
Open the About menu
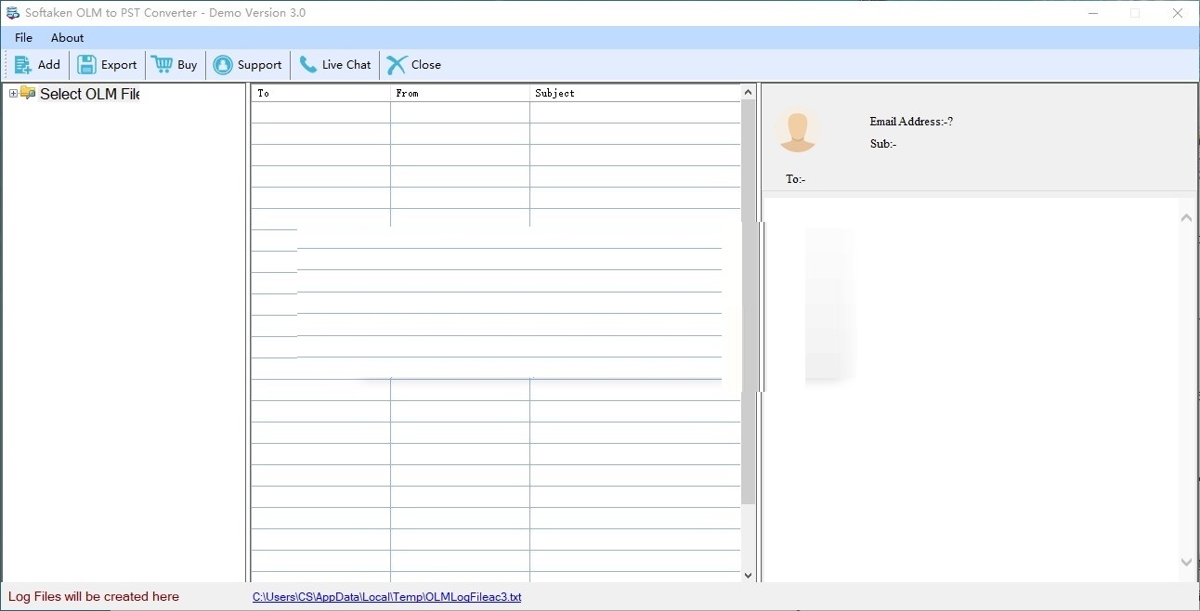67,38
